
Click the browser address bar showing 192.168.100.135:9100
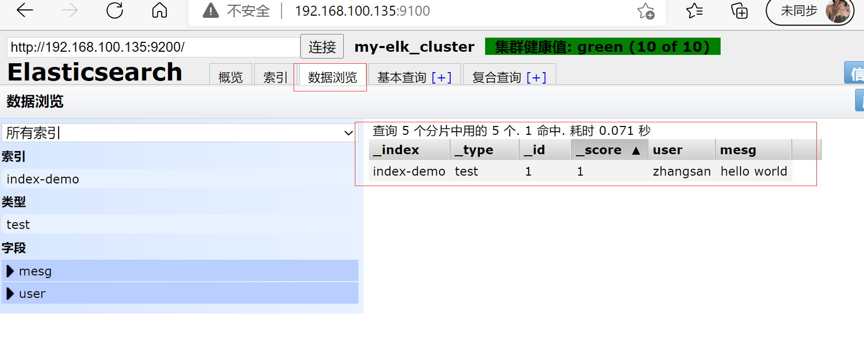coord(362,11)
